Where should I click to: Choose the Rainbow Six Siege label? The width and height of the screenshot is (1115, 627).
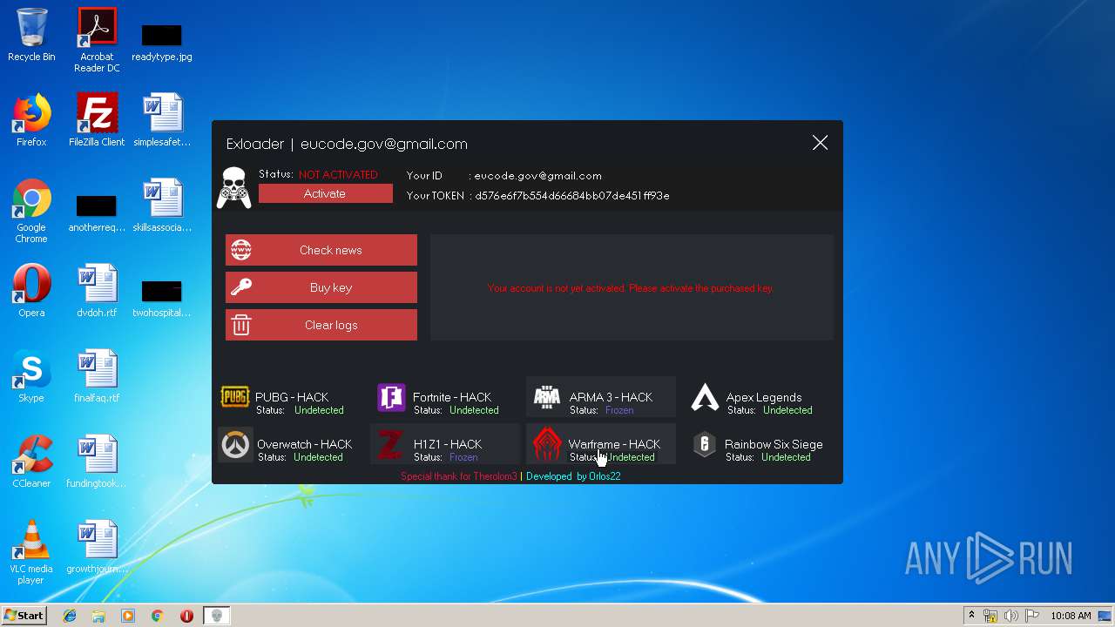click(x=774, y=444)
